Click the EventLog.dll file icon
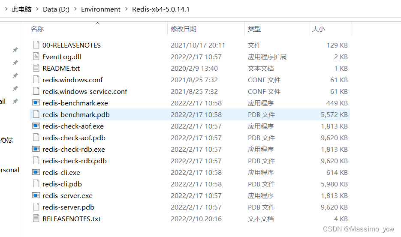401x237 pixels. click(x=36, y=57)
